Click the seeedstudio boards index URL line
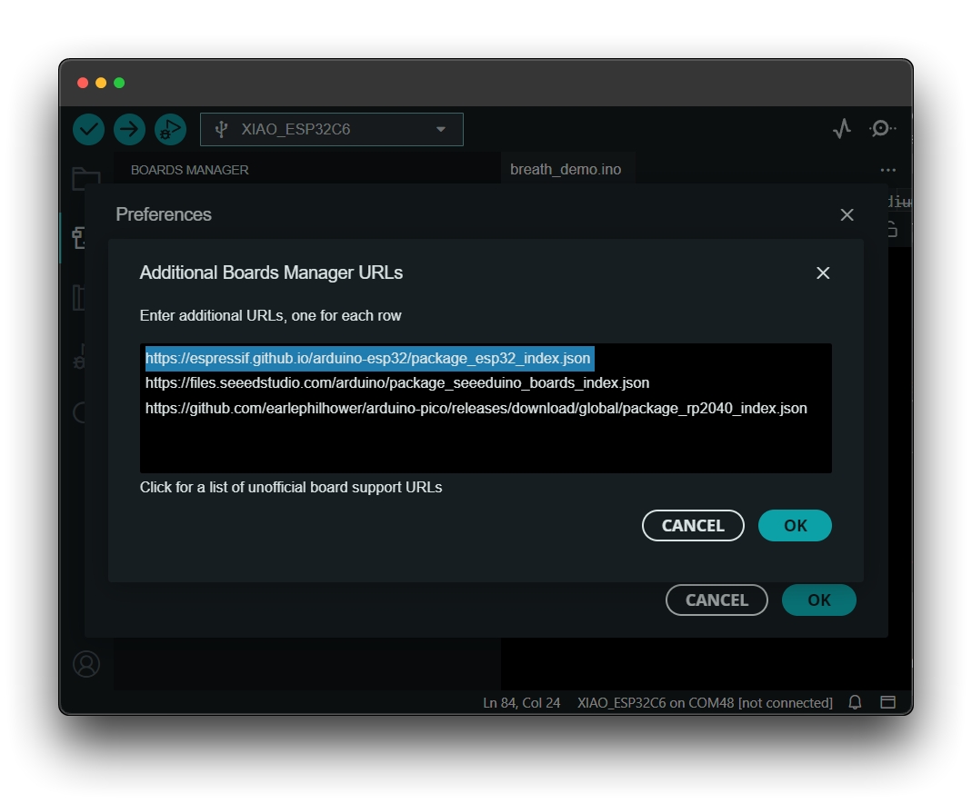The image size is (972, 803). point(397,383)
